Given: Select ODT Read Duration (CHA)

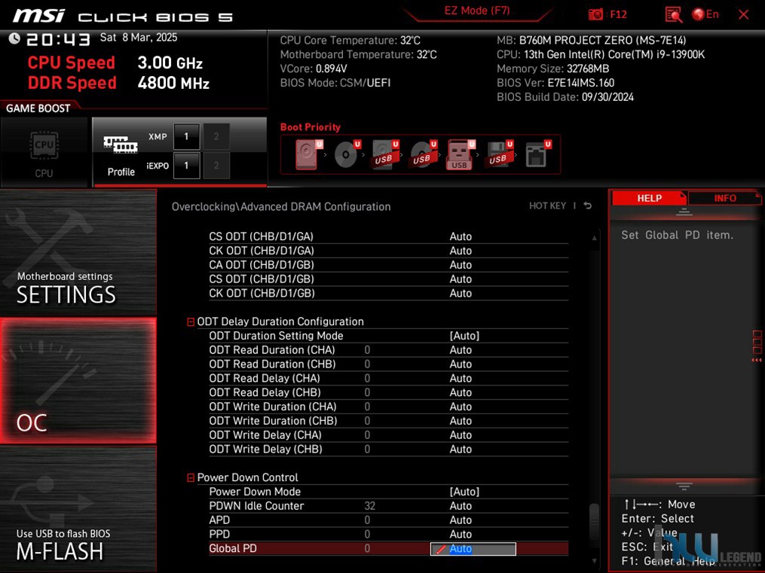Looking at the screenshot, I should click(x=388, y=350).
